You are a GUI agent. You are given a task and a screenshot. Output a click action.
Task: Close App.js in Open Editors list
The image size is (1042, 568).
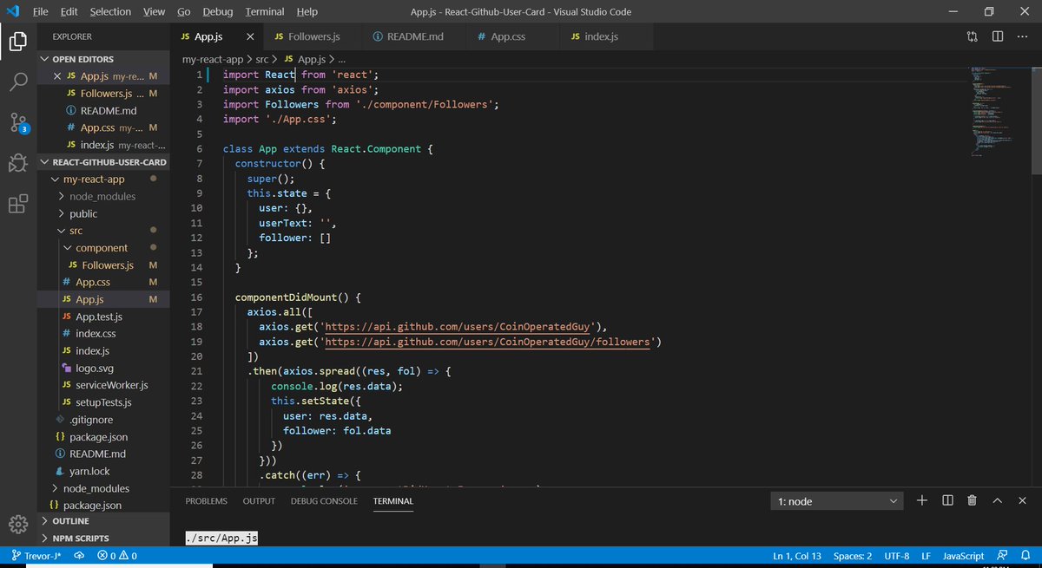coord(57,76)
